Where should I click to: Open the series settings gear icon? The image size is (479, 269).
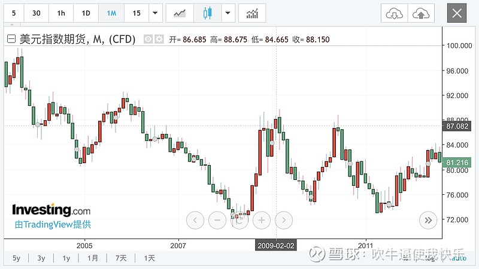point(159,39)
